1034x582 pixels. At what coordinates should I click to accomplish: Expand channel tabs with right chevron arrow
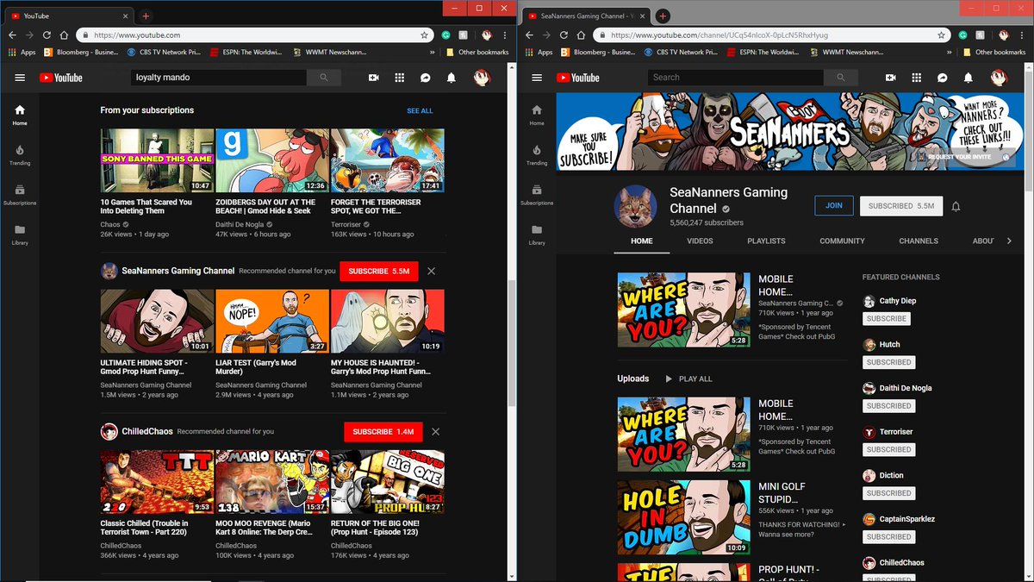[x=1009, y=241]
